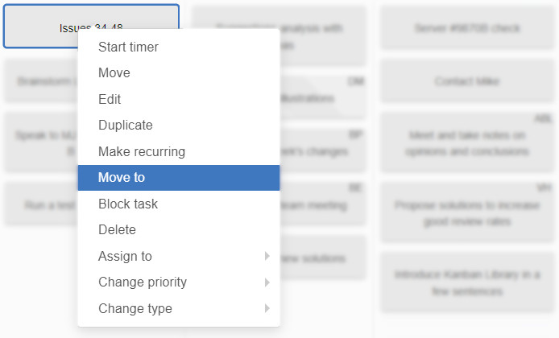Select Start timer from context menu
The width and height of the screenshot is (559, 338).
tap(128, 47)
